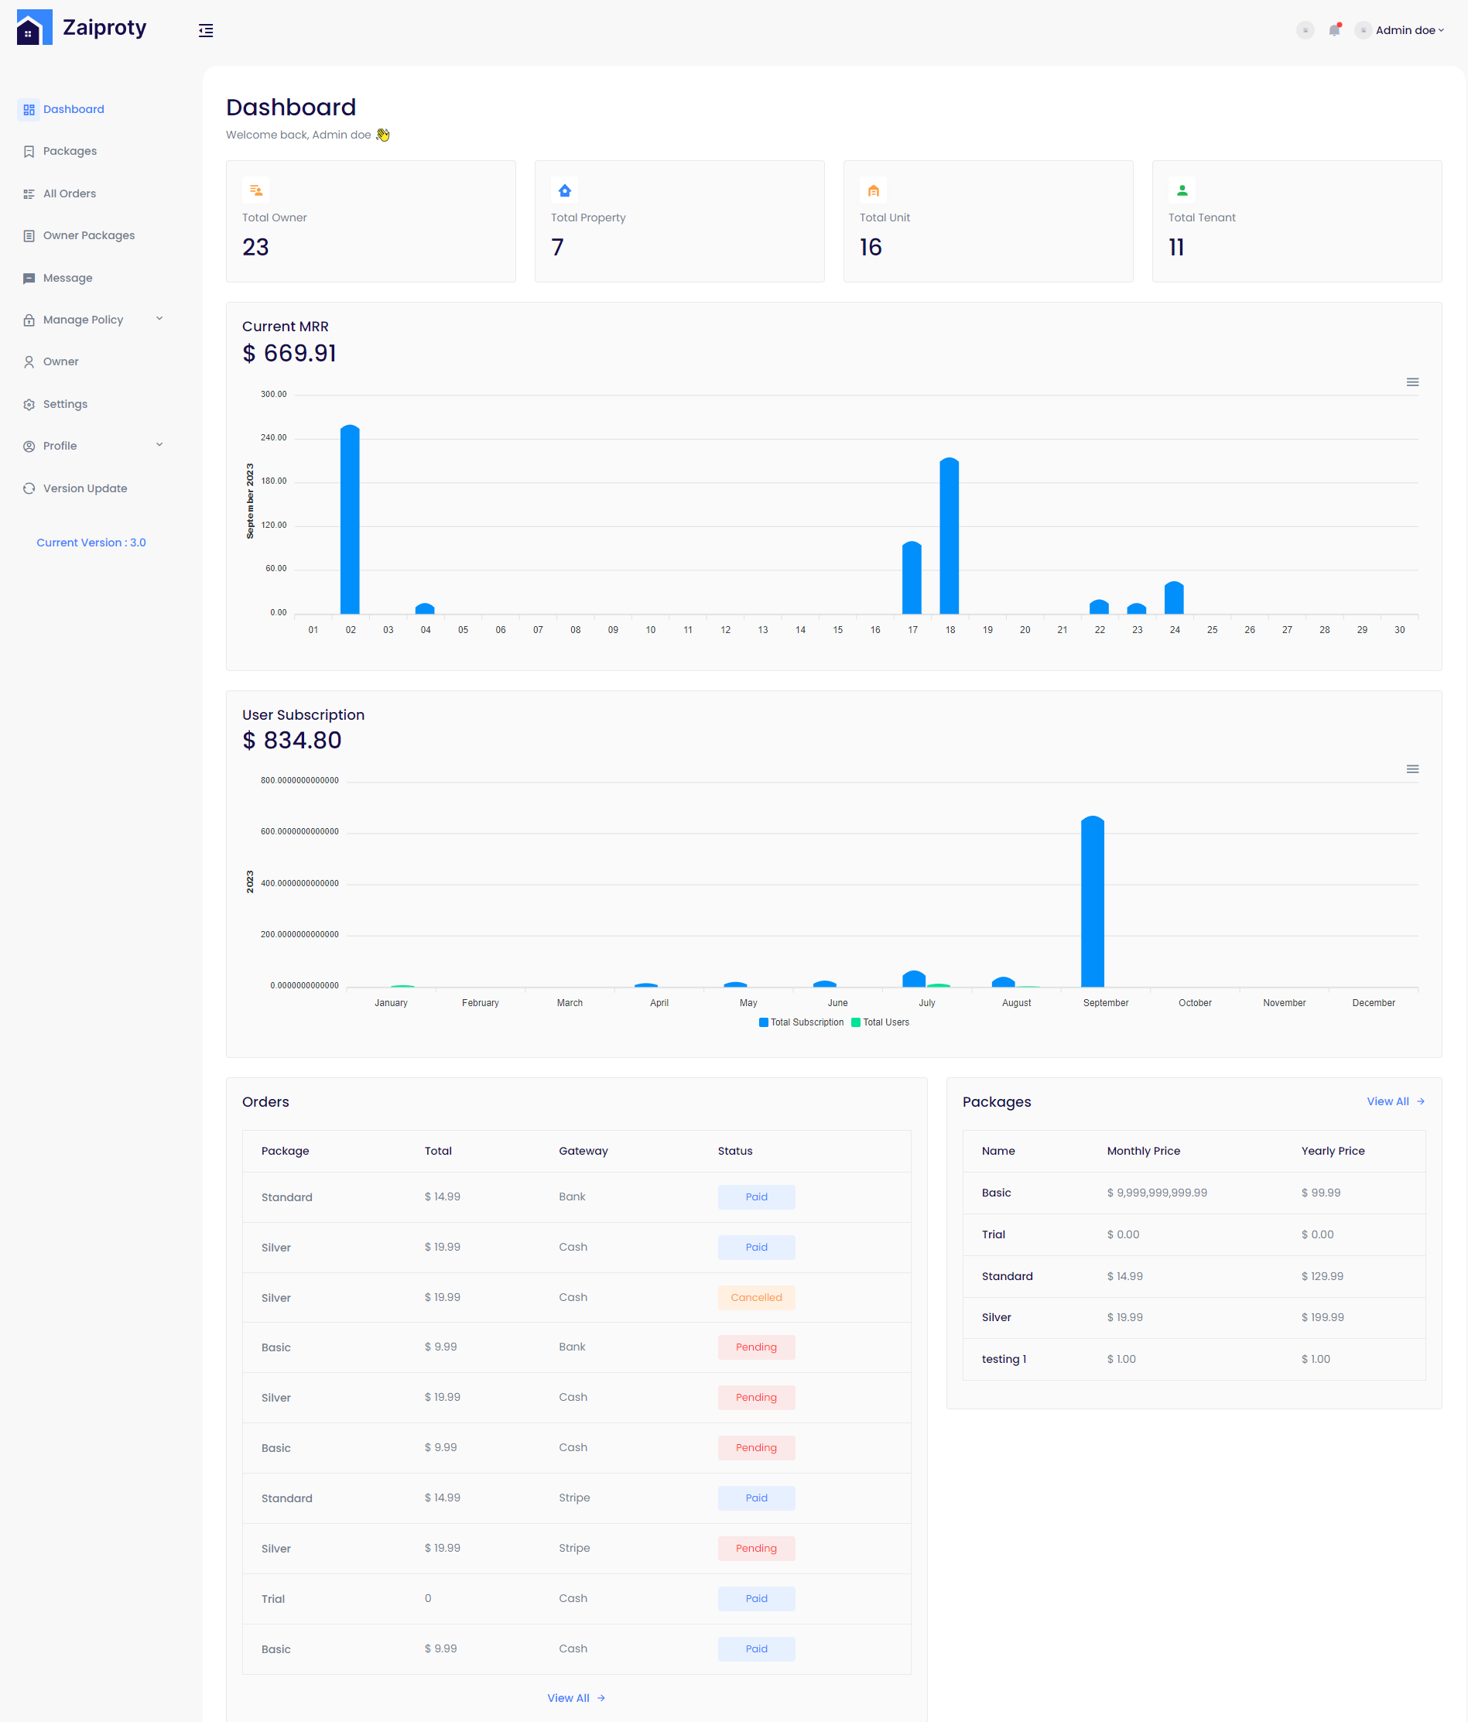Go to All Orders page

pyautogui.click(x=70, y=193)
